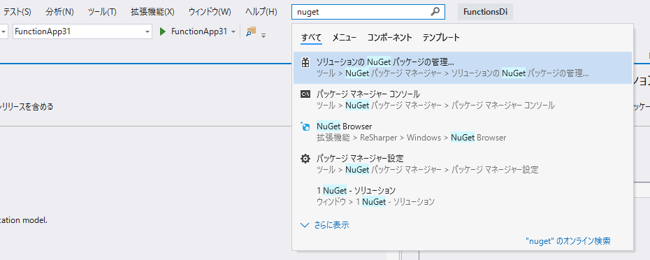650x260 pixels.
Task: Open the ヘルプ(H) menu
Action: point(261,12)
